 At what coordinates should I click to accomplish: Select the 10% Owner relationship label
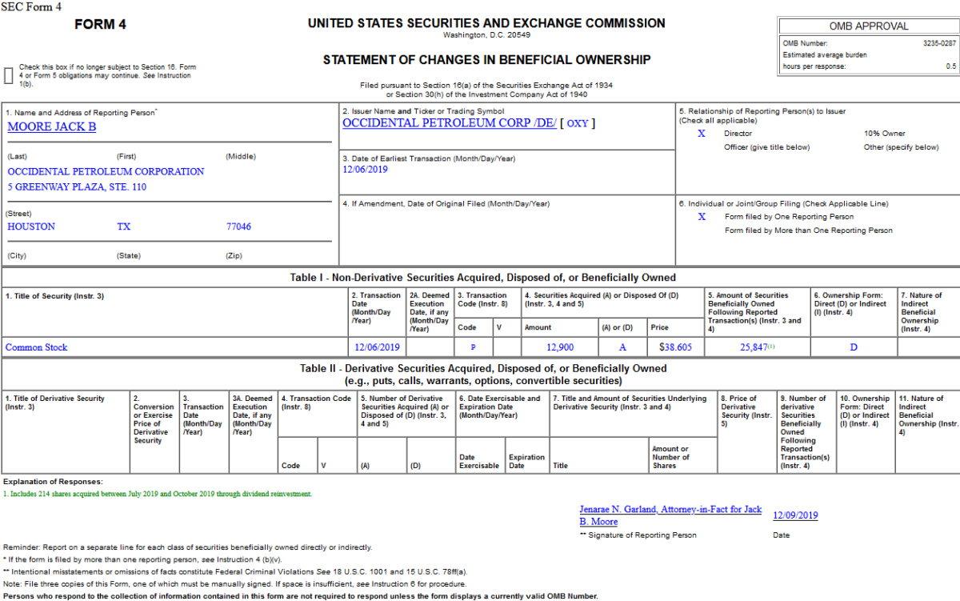[x=885, y=134]
